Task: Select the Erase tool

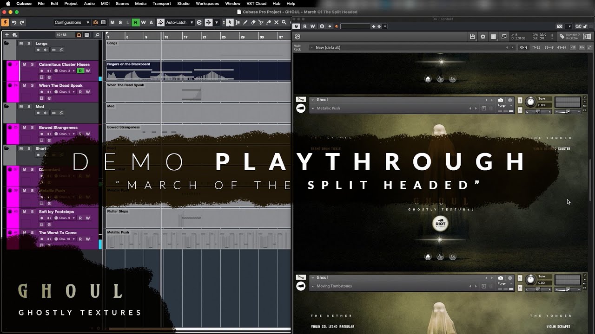Action: pyautogui.click(x=253, y=22)
